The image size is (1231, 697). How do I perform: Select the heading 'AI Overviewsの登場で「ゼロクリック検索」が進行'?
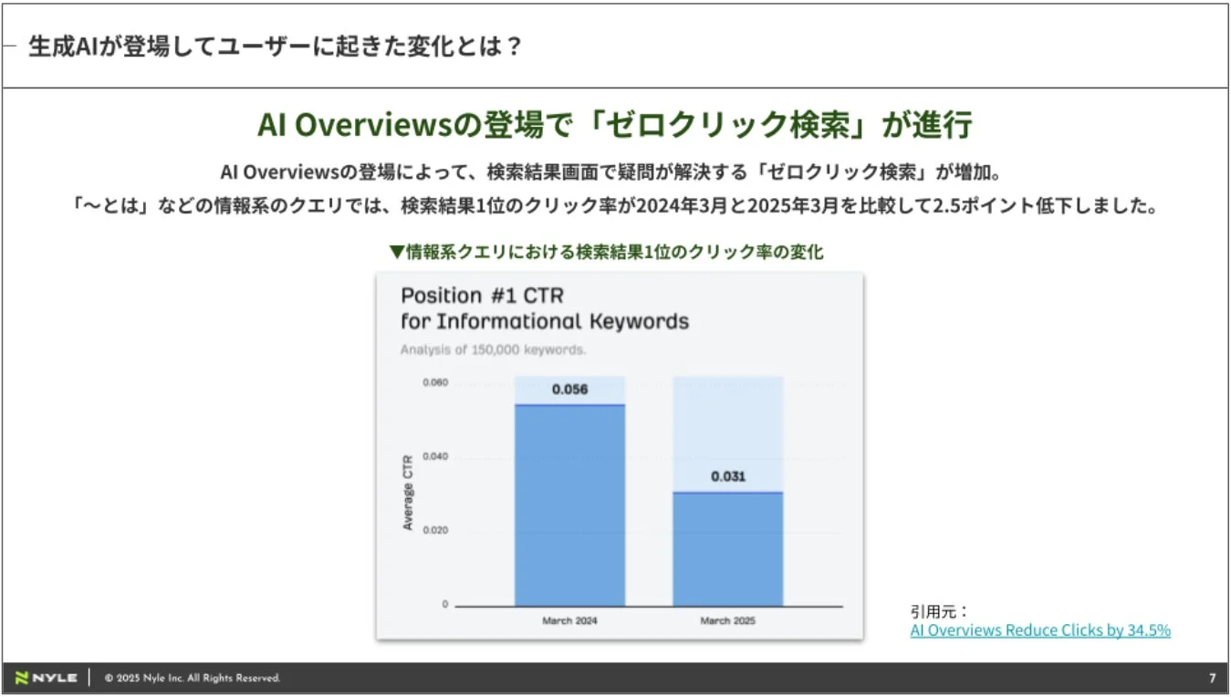point(615,125)
